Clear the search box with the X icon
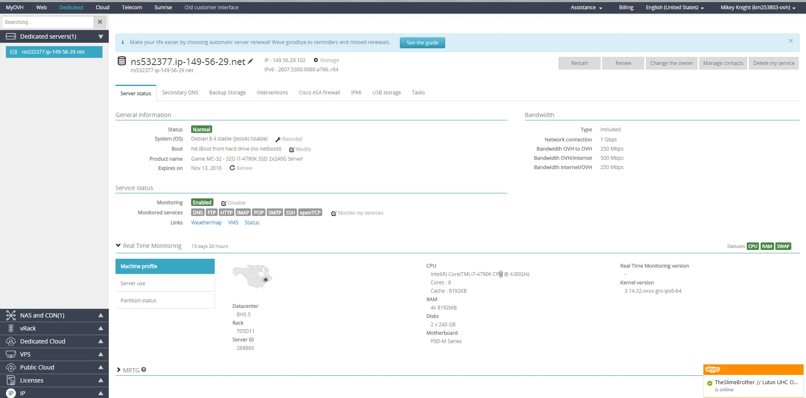 pos(100,22)
